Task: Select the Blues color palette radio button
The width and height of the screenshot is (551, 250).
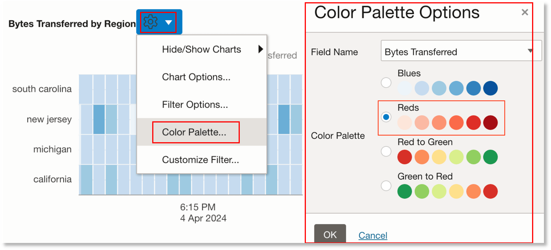Action: (x=386, y=82)
